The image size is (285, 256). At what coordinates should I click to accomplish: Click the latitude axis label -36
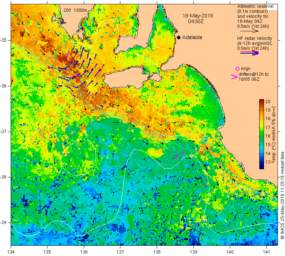click(x=4, y=86)
